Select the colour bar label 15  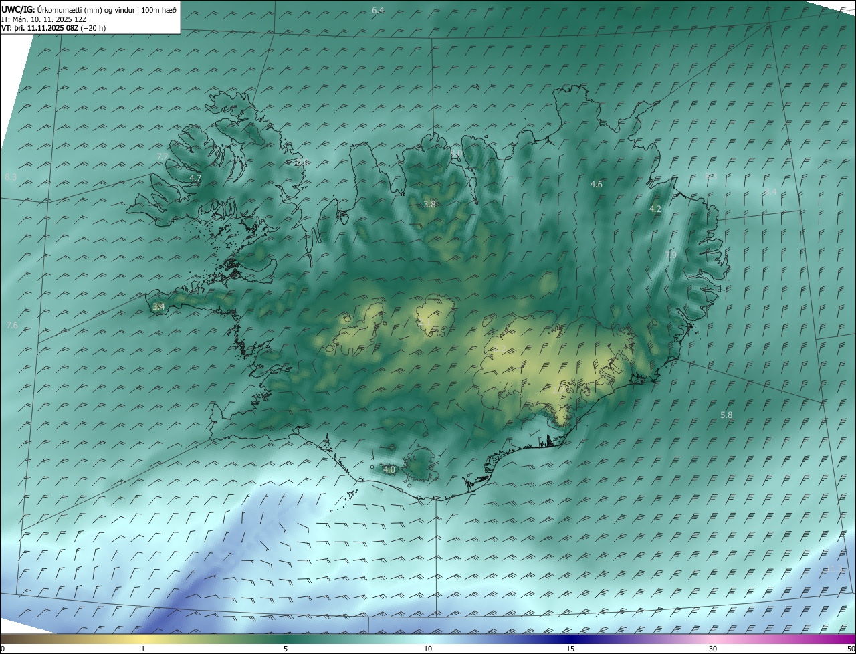click(570, 649)
